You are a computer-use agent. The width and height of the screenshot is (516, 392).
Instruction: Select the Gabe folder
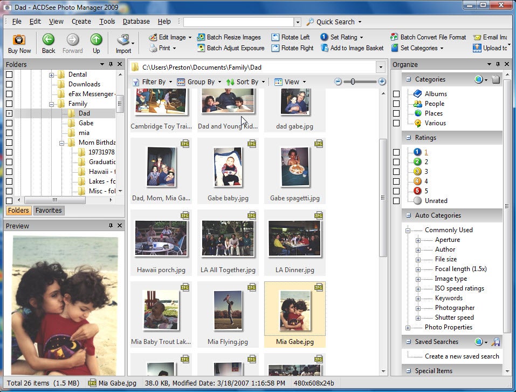point(86,123)
